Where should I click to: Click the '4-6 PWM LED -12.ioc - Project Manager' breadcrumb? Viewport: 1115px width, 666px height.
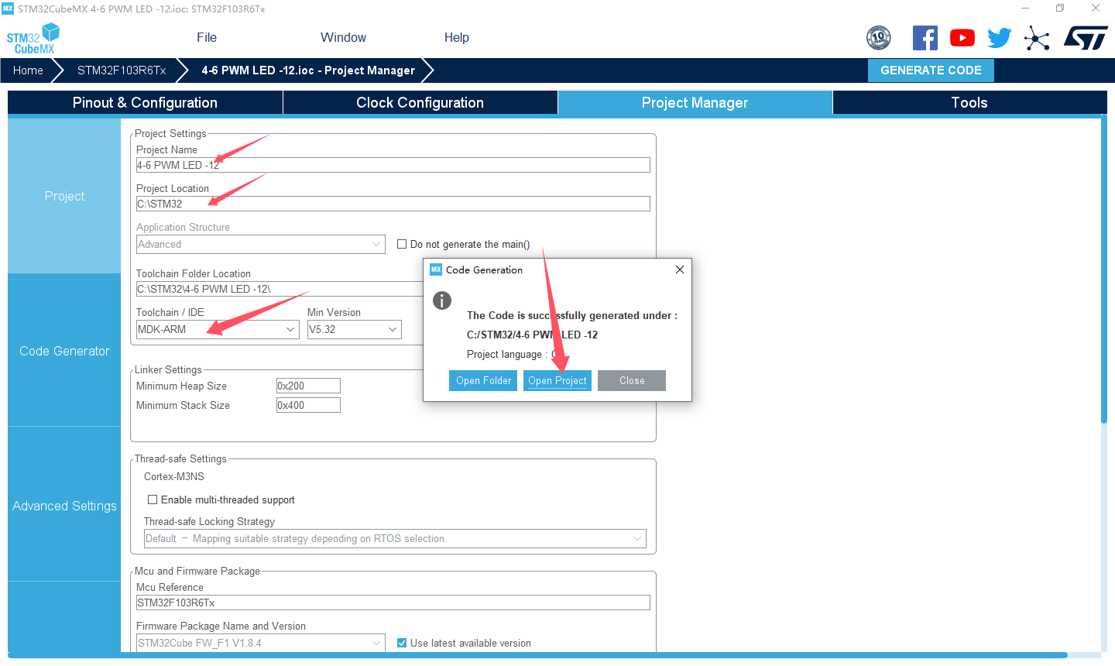[308, 70]
